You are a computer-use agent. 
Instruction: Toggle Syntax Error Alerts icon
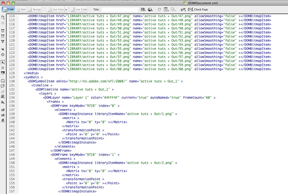pyautogui.click(x=3, y=73)
